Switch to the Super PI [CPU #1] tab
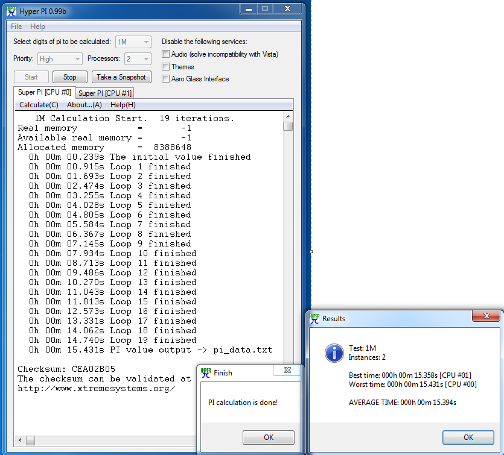Screen dimensions: 504x455 [x=104, y=93]
